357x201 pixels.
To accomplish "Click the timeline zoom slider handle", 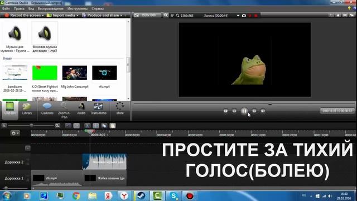I will (31, 126).
